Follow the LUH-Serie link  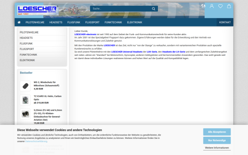[152, 52]
